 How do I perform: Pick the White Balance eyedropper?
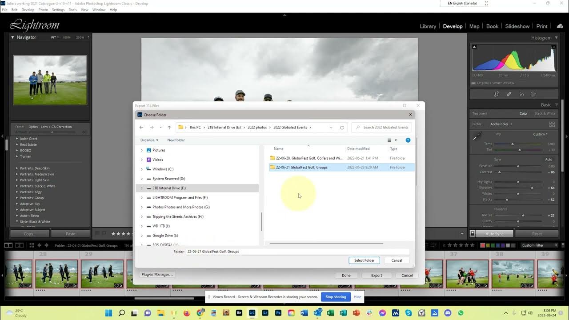[477, 137]
